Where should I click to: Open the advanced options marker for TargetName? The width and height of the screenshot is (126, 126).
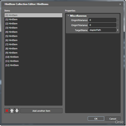(x=118, y=30)
